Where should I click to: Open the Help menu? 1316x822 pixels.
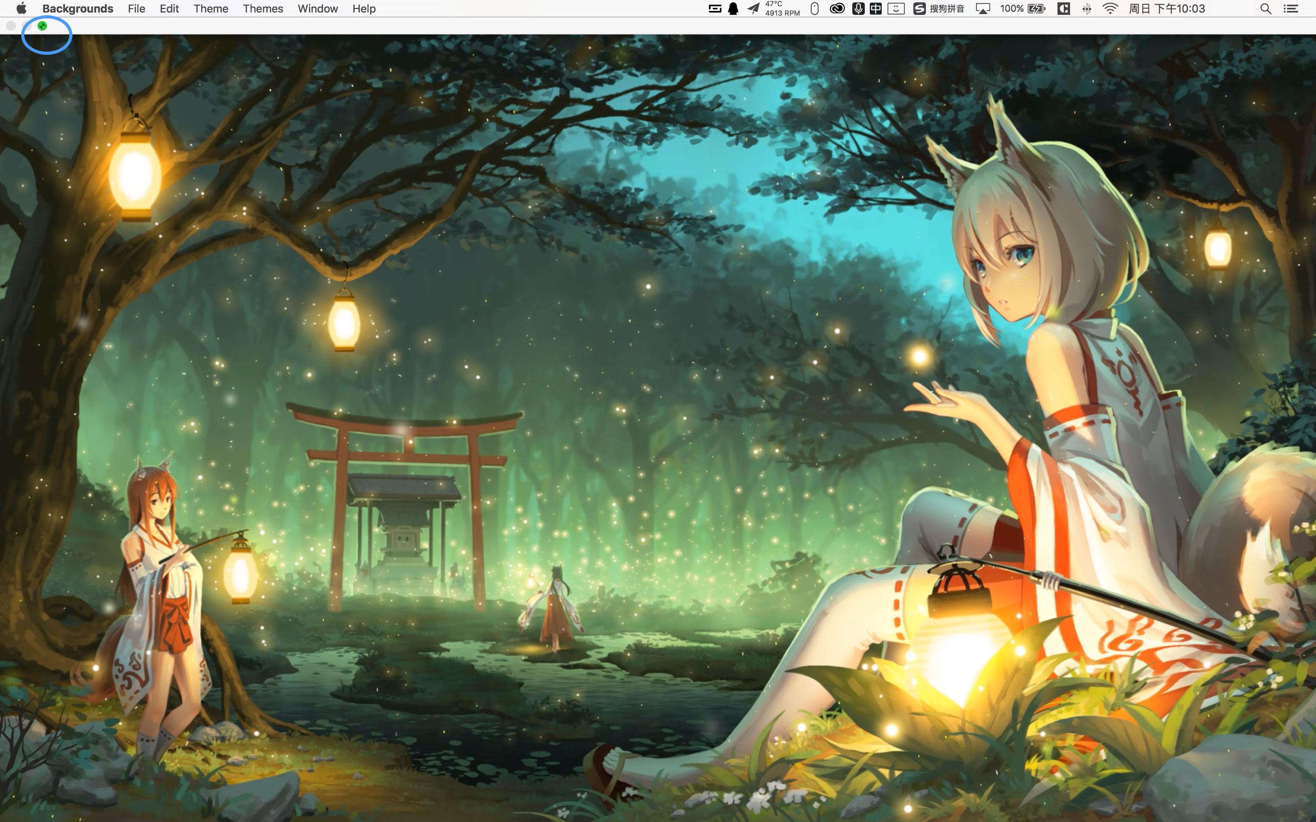pyautogui.click(x=364, y=9)
